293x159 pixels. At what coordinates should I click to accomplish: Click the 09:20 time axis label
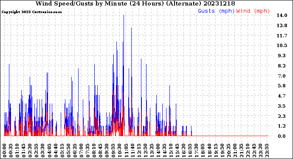point(107,151)
